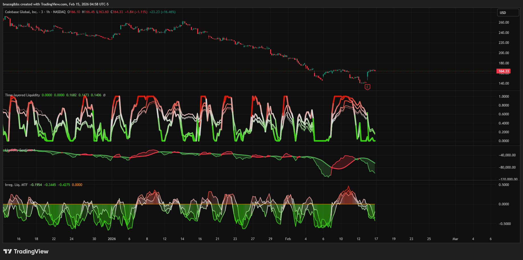Click the earnings E marker on chart
The image size is (523, 260).
[x=367, y=87]
